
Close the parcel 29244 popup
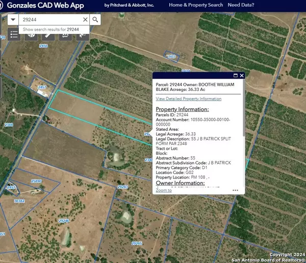[x=242, y=76]
